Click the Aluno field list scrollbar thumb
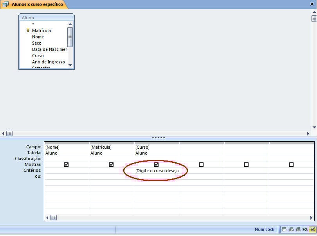This screenshot has height=236, width=317. (x=70, y=37)
